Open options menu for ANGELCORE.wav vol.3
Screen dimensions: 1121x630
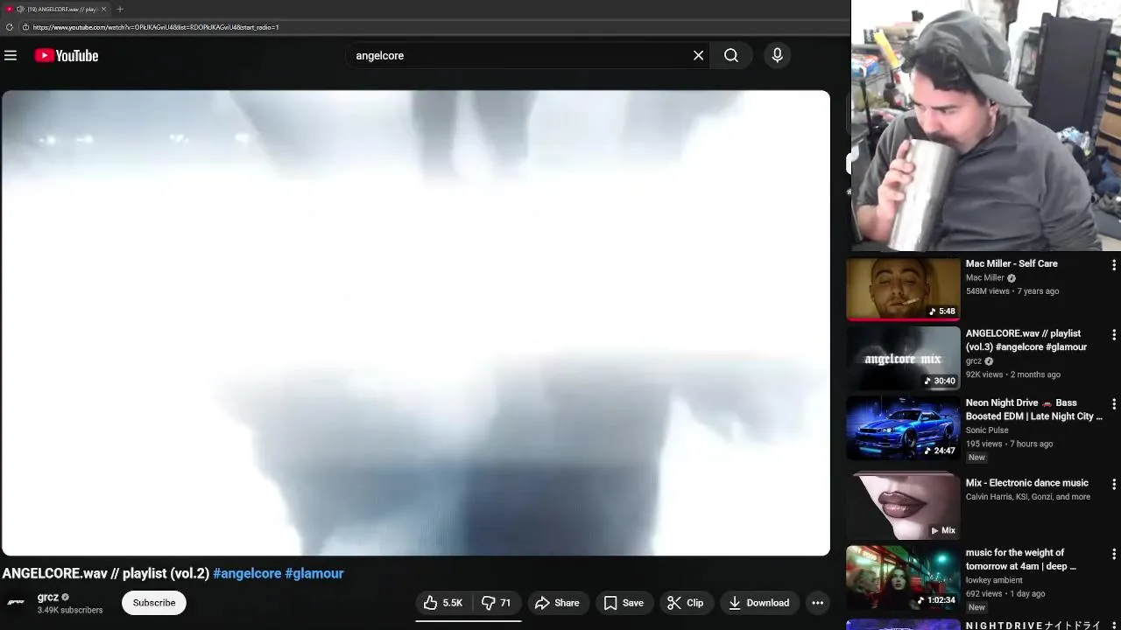tap(1113, 334)
